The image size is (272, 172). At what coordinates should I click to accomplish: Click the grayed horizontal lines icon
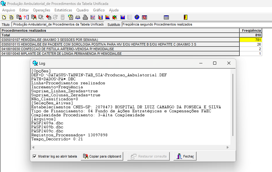point(130,17)
